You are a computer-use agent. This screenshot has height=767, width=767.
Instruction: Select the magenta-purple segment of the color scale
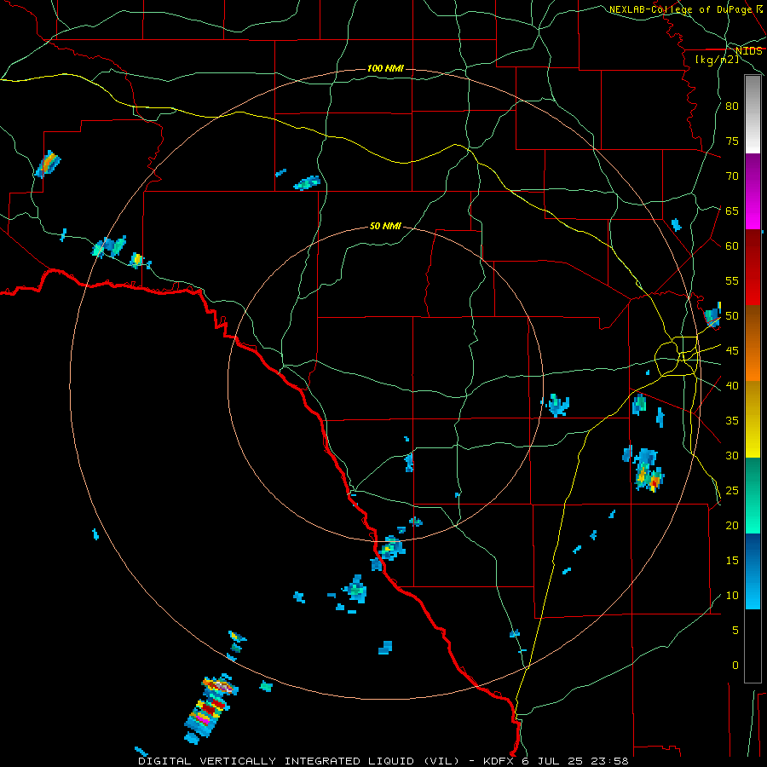pyautogui.click(x=753, y=192)
